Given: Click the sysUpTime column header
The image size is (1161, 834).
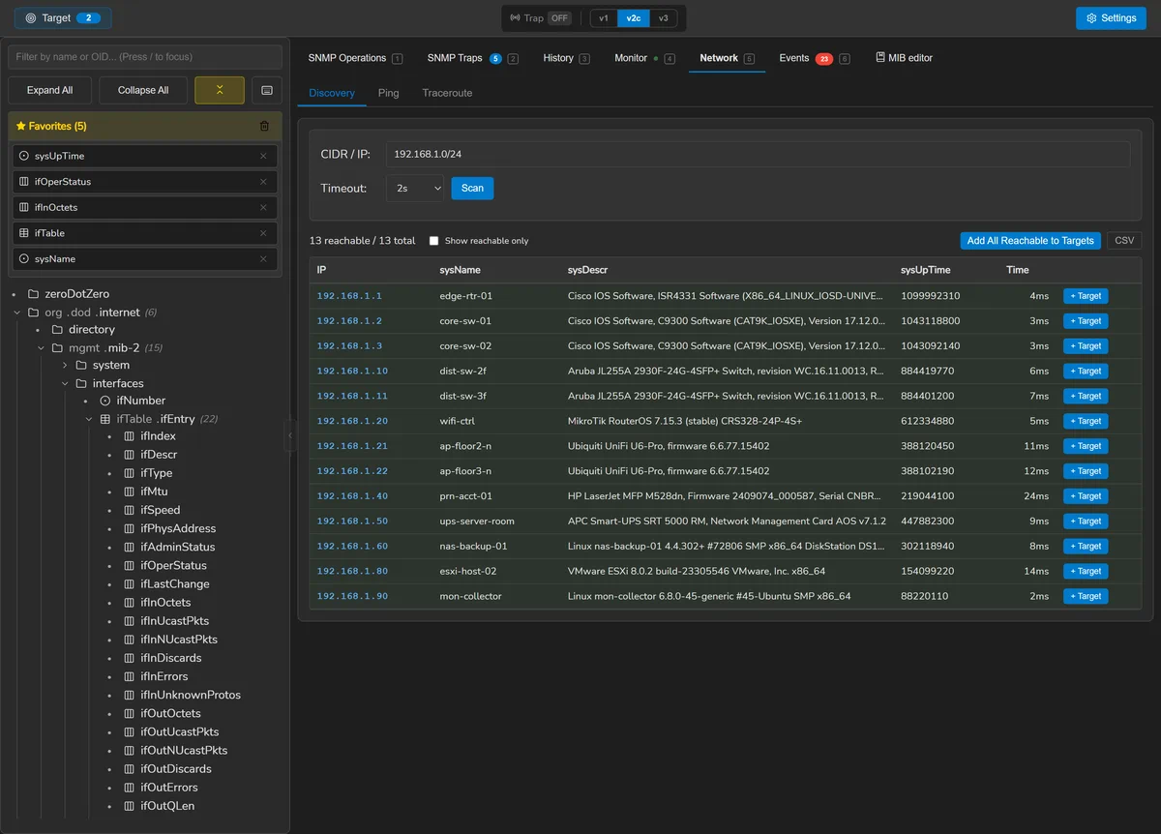Looking at the screenshot, I should click(926, 270).
